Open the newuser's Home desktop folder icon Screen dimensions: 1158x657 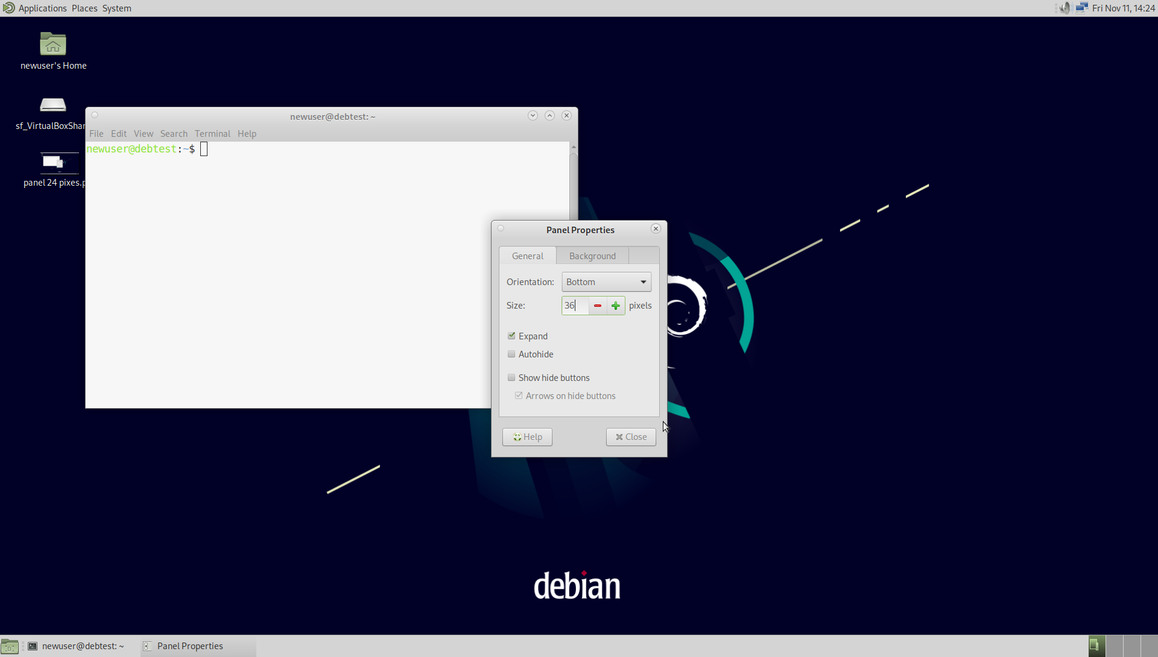[53, 44]
